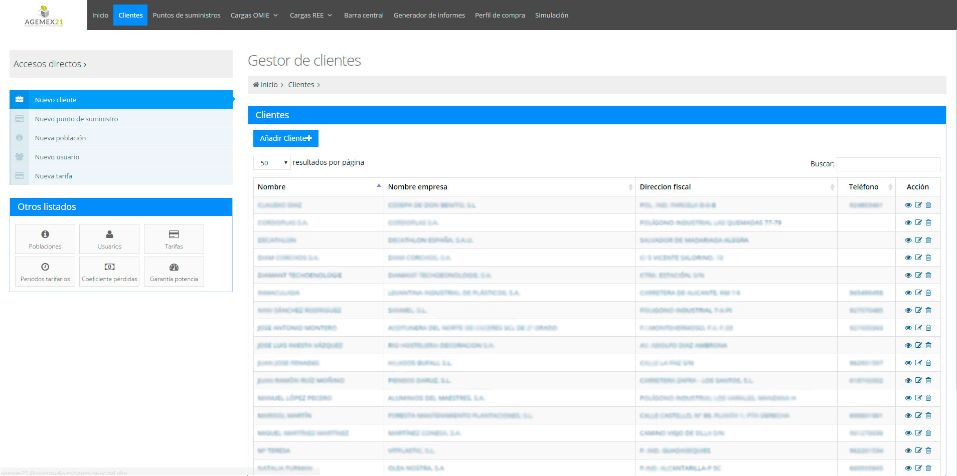Go to Puntos de suministros menu item

[x=187, y=16]
